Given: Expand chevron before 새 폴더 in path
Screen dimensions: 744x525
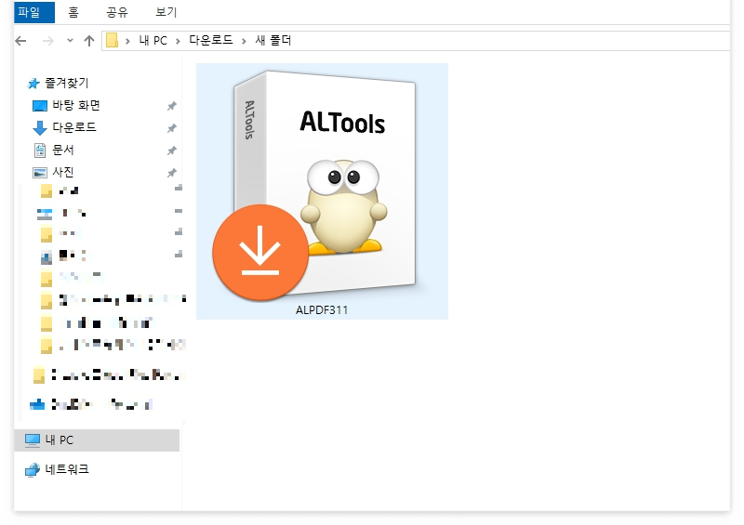Looking at the screenshot, I should (244, 41).
